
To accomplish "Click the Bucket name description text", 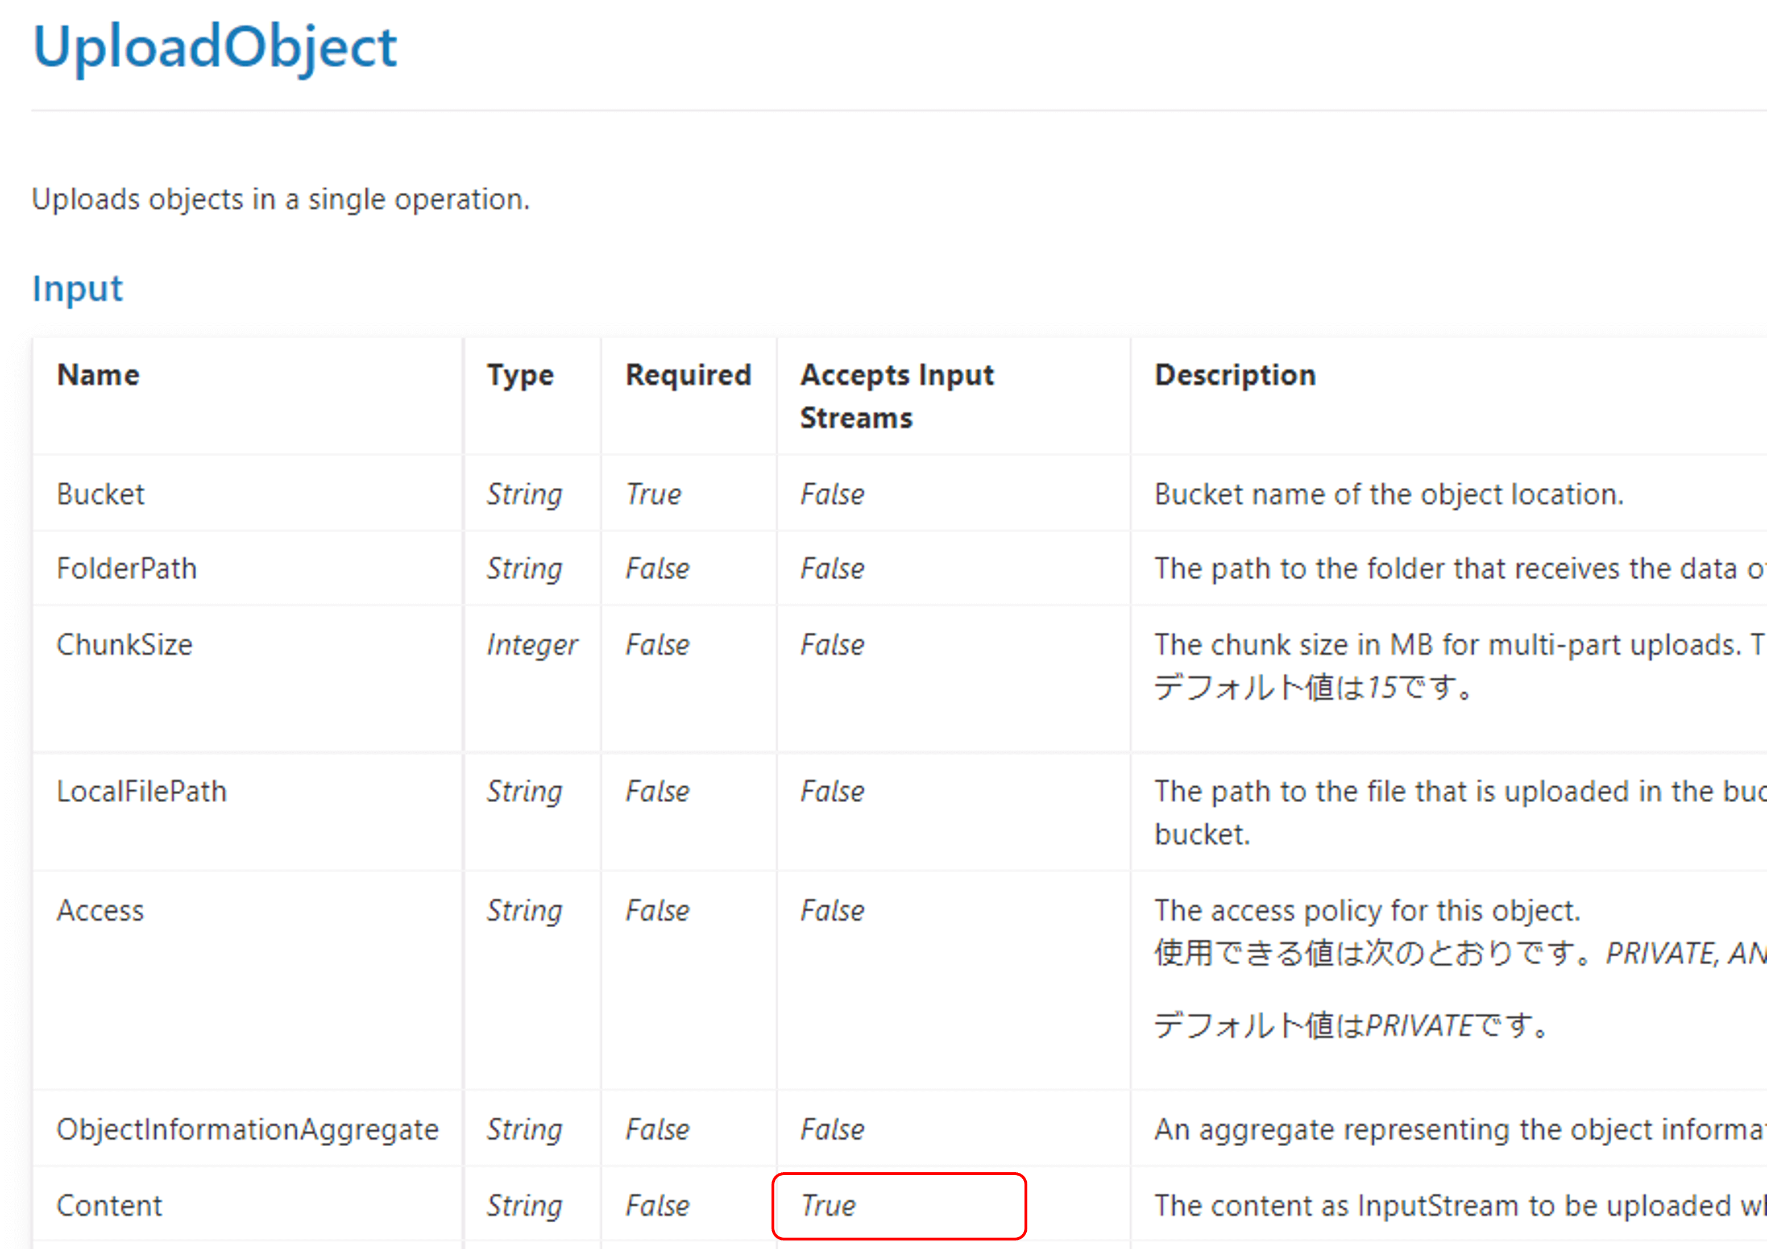I will 1388,494.
